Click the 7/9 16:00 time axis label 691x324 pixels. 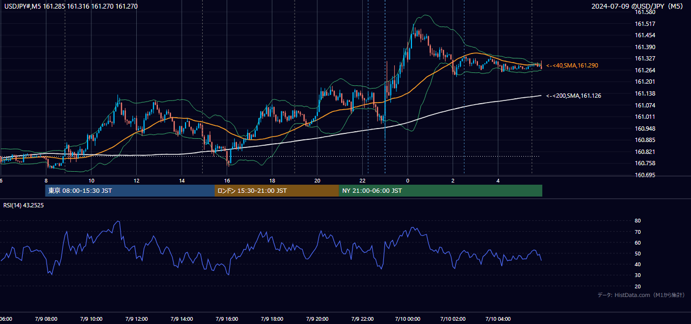[x=227, y=319]
